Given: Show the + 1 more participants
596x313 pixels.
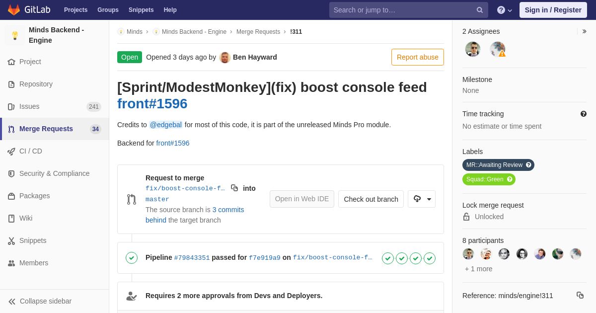Looking at the screenshot, I should (479, 269).
